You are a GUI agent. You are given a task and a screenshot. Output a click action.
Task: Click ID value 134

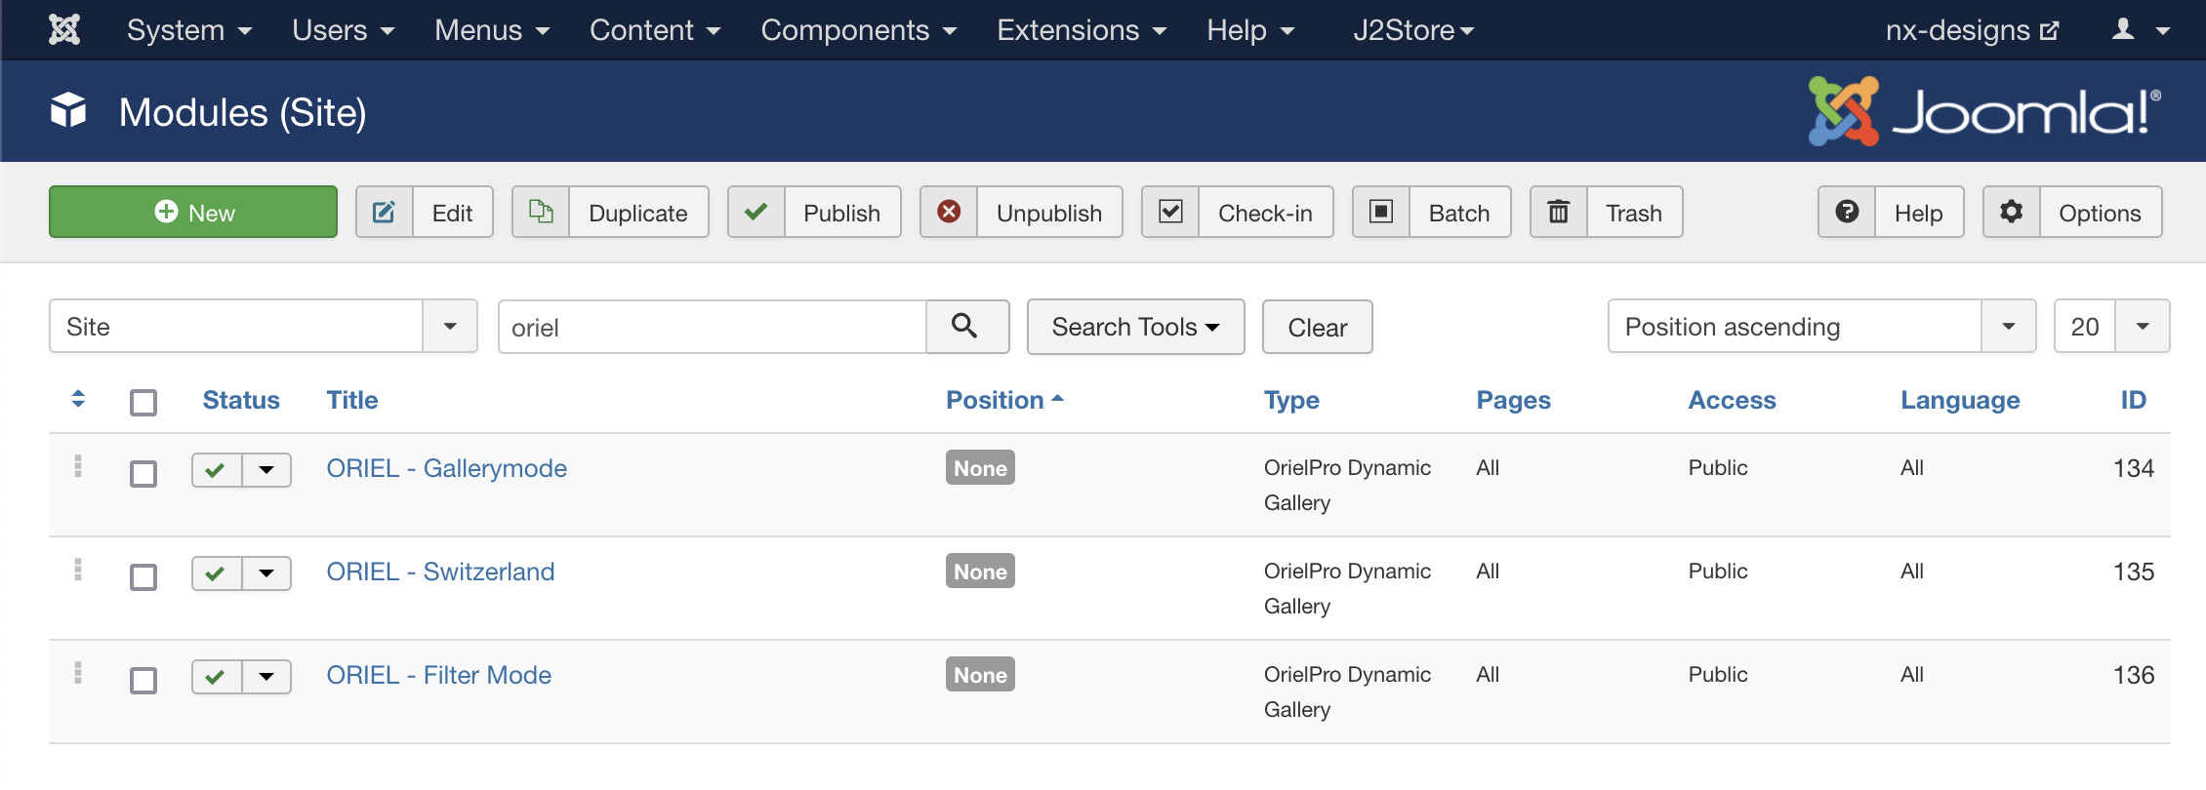(2134, 468)
